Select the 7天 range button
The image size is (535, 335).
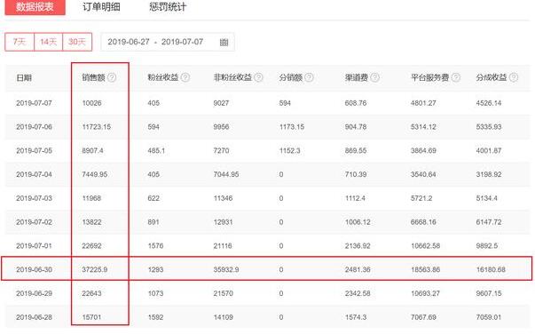[x=20, y=42]
